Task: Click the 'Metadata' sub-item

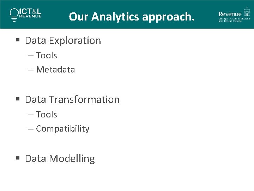Action: pyautogui.click(x=55, y=70)
